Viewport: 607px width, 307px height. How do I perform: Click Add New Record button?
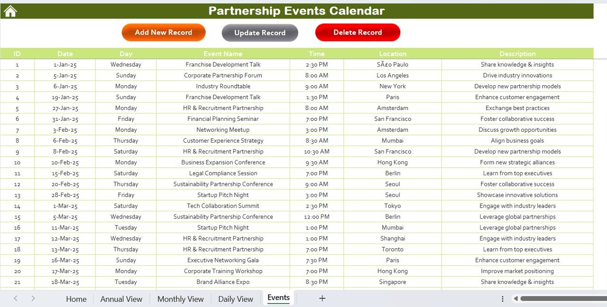coord(164,33)
